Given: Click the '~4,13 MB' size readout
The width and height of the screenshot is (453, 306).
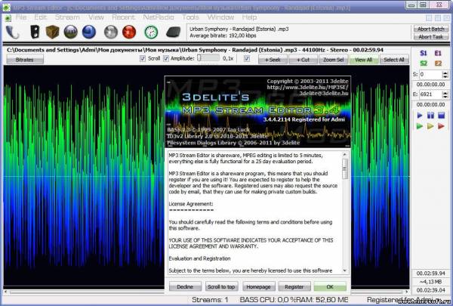Looking at the screenshot, I should [431, 281].
